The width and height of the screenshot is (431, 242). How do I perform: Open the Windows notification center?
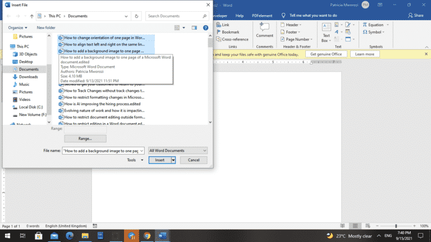click(420, 236)
